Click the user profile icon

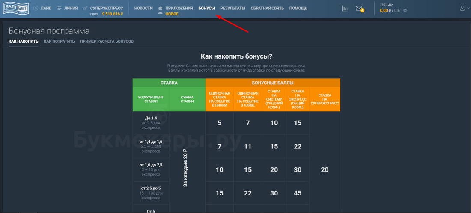pos(462,8)
